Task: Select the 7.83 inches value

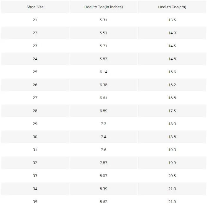Action: [103, 163]
